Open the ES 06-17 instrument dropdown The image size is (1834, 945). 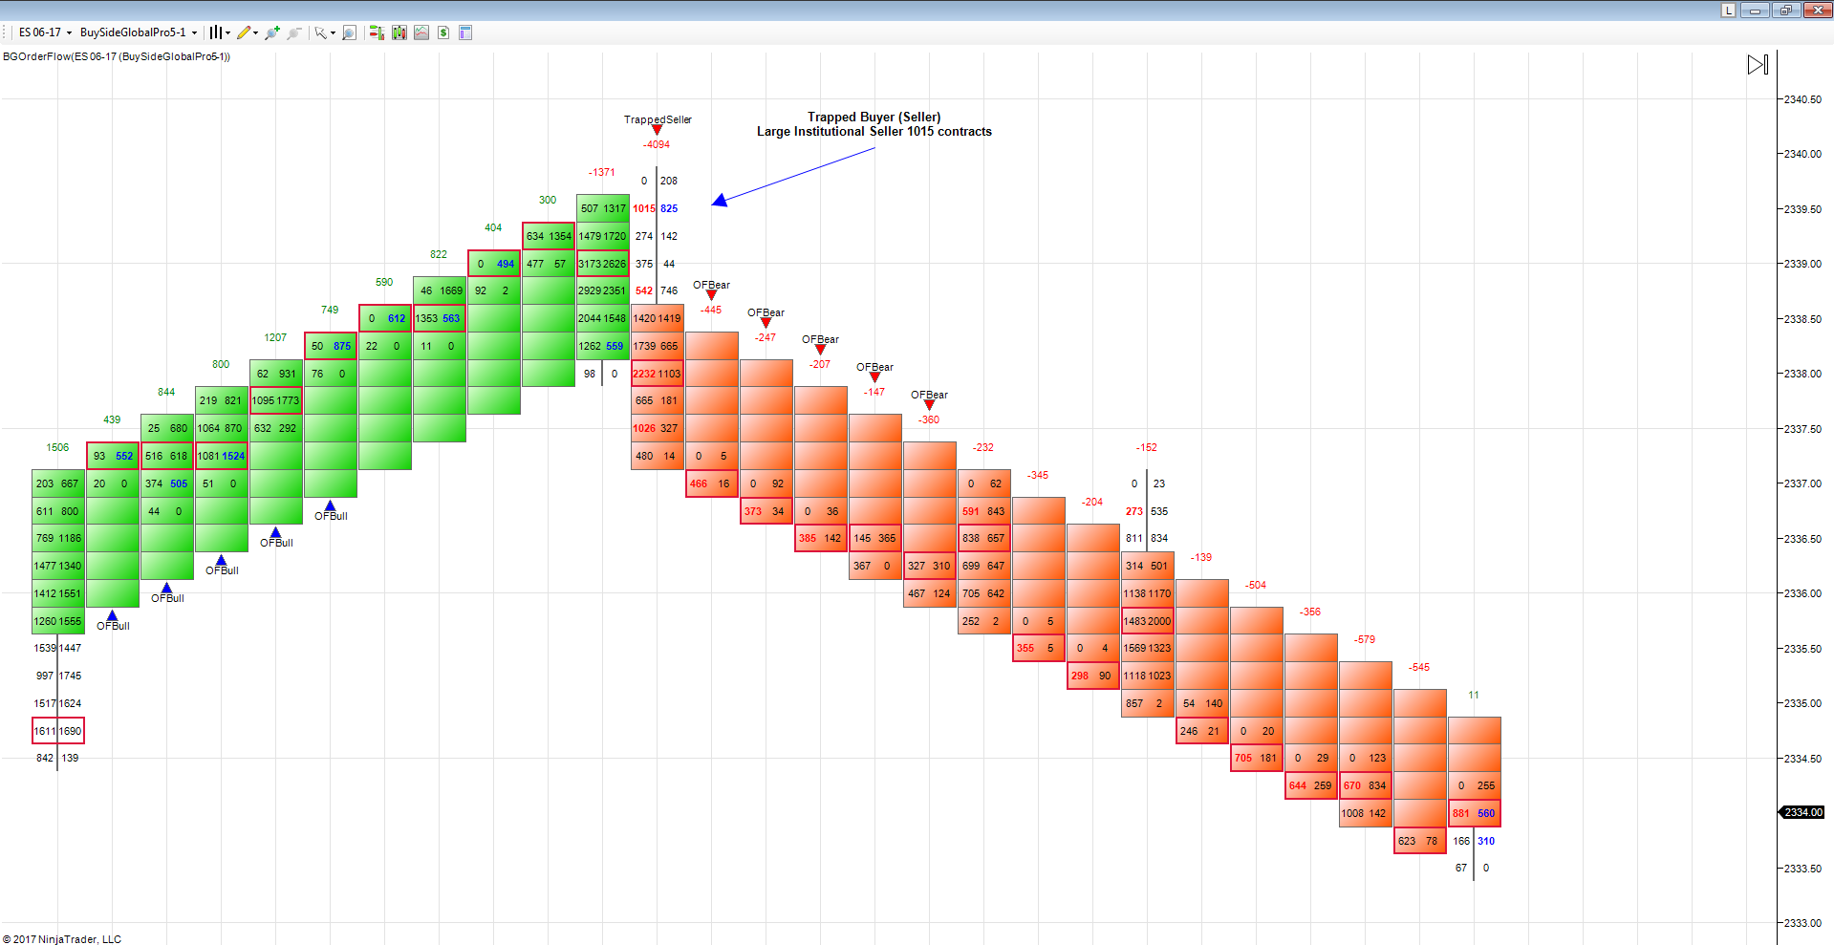point(45,32)
